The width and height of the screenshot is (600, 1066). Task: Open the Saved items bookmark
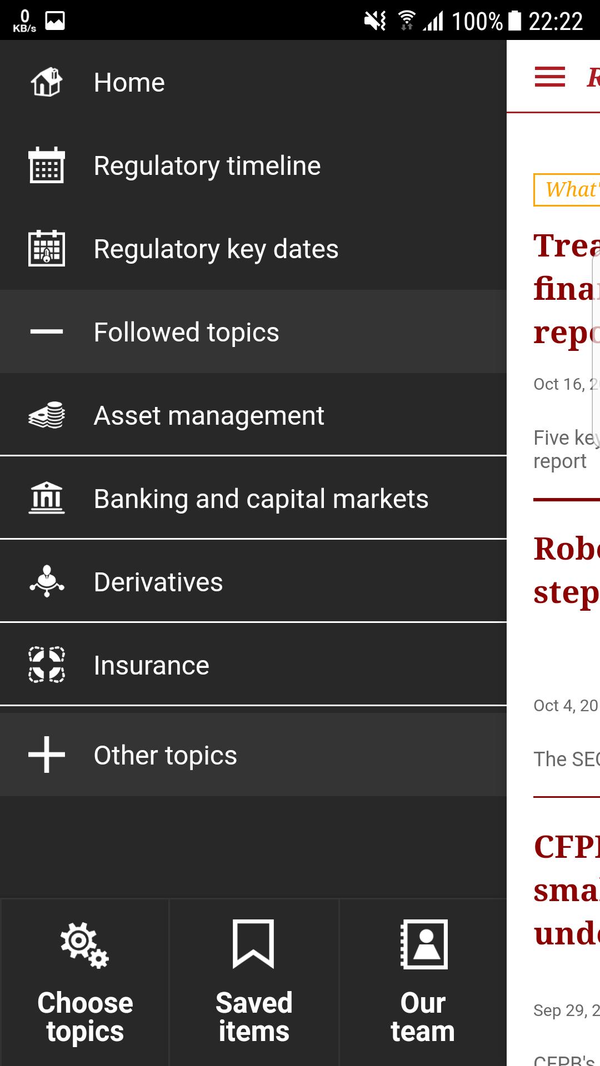click(253, 944)
